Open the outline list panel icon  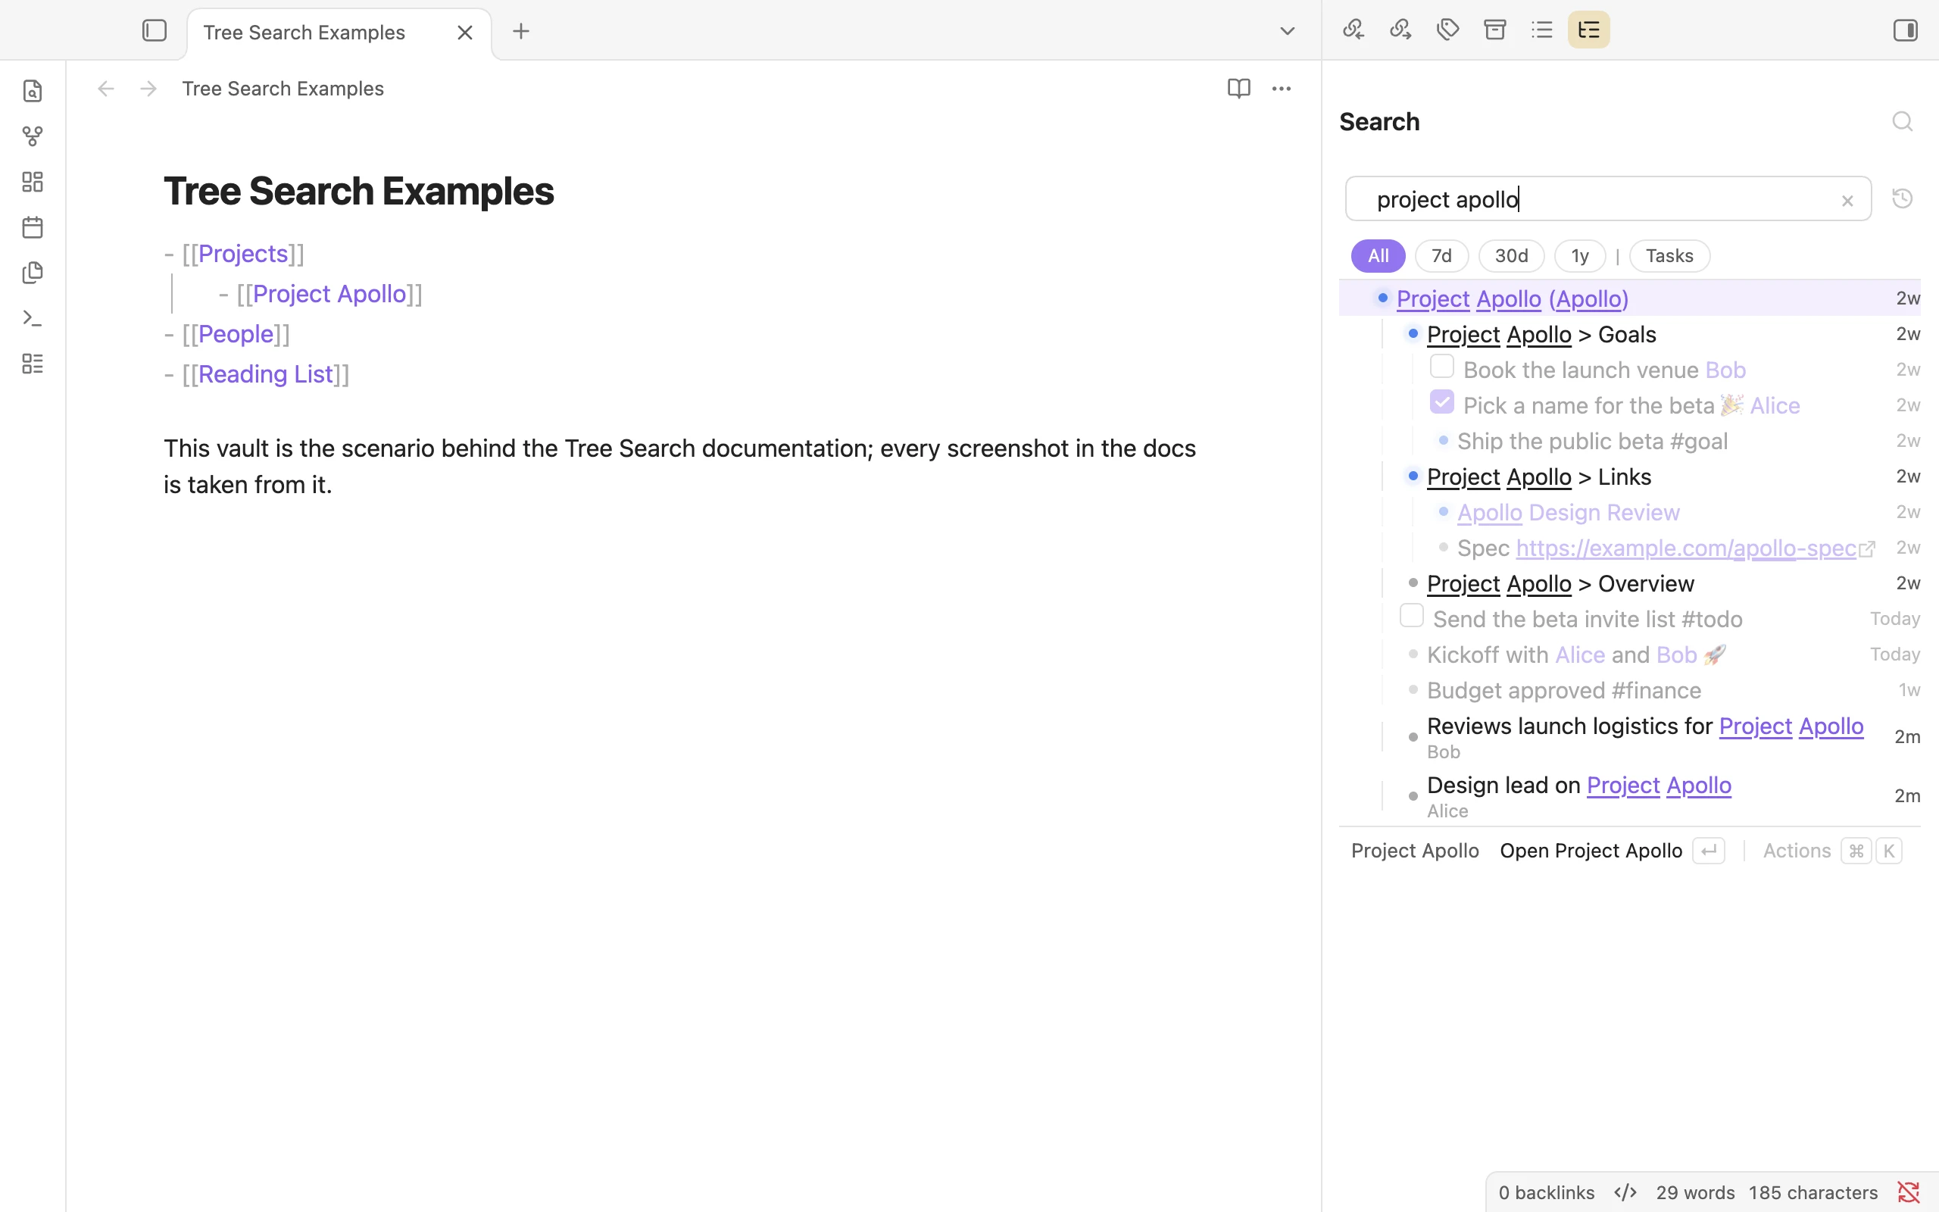[x=1542, y=30]
